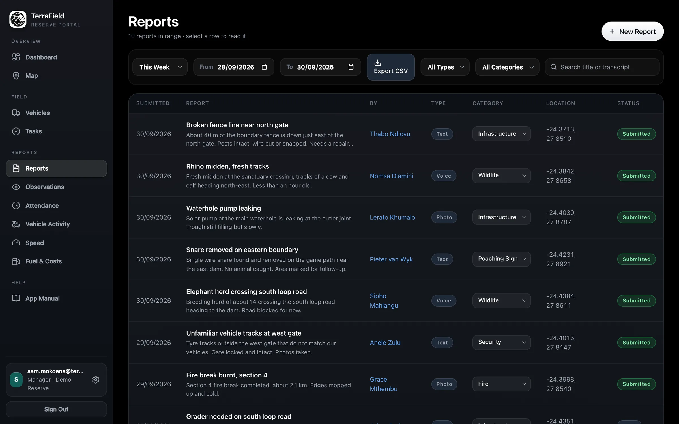Click Submitted status on Rhino midden row
This screenshot has width=679, height=424.
coord(636,176)
